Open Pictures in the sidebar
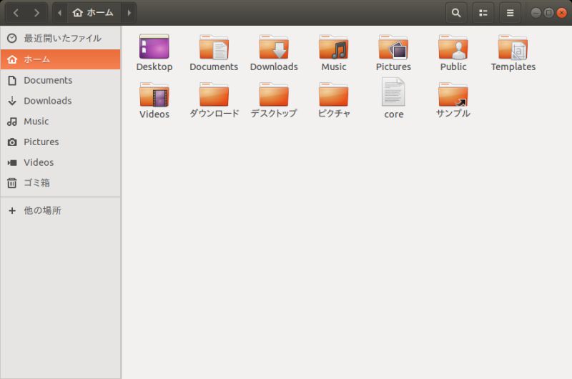572x379 pixels. pyautogui.click(x=61, y=142)
